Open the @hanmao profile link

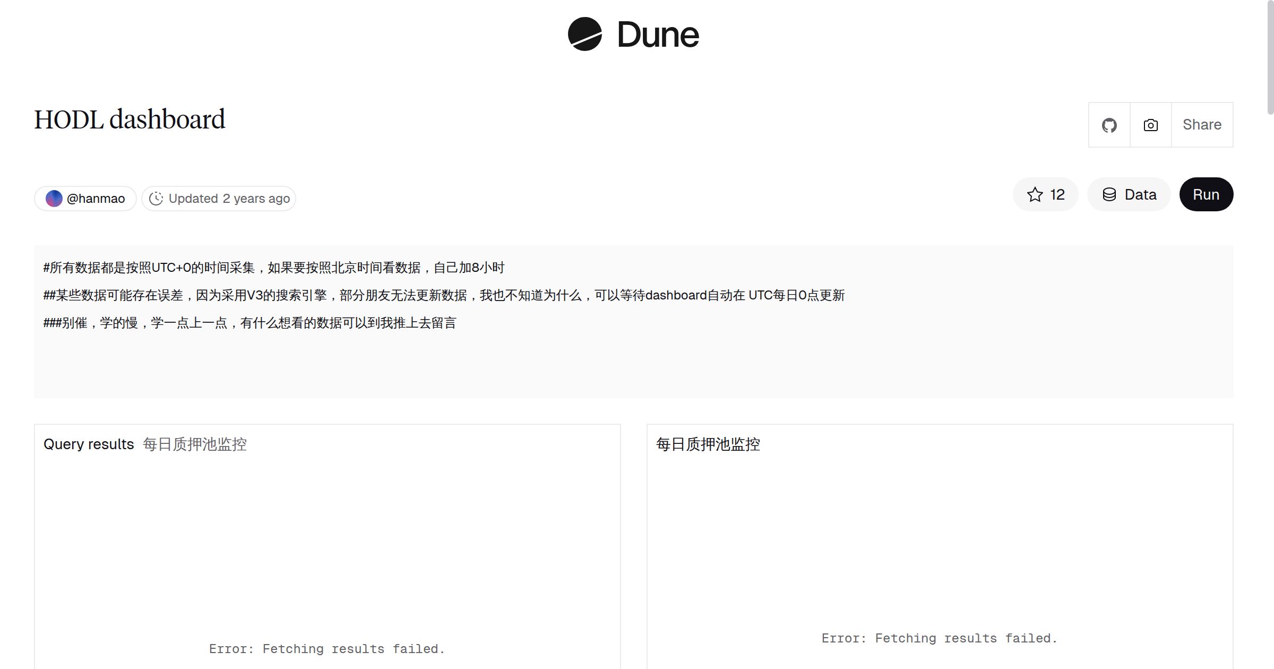click(x=96, y=199)
